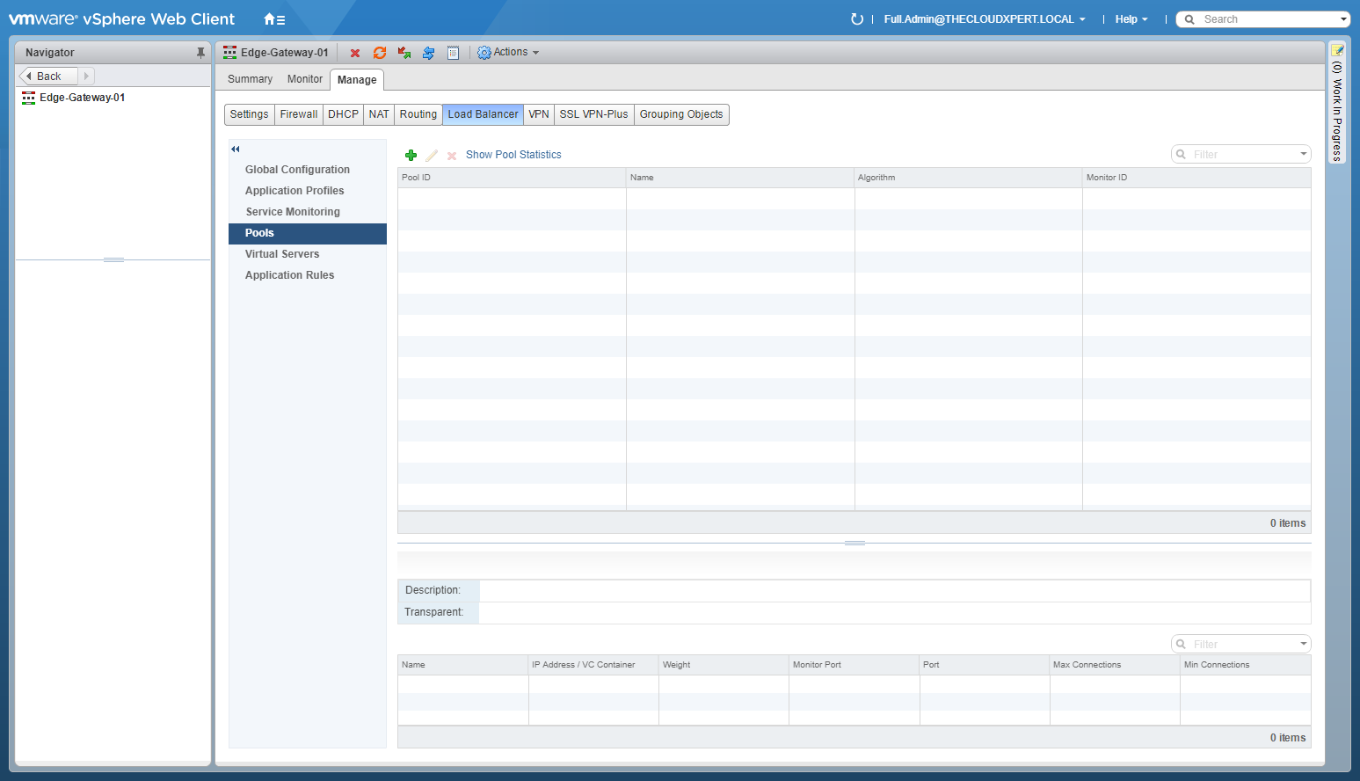
Task: Open the Help dropdown menu
Action: point(1131,19)
